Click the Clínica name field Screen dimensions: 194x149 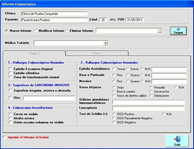click(54, 14)
